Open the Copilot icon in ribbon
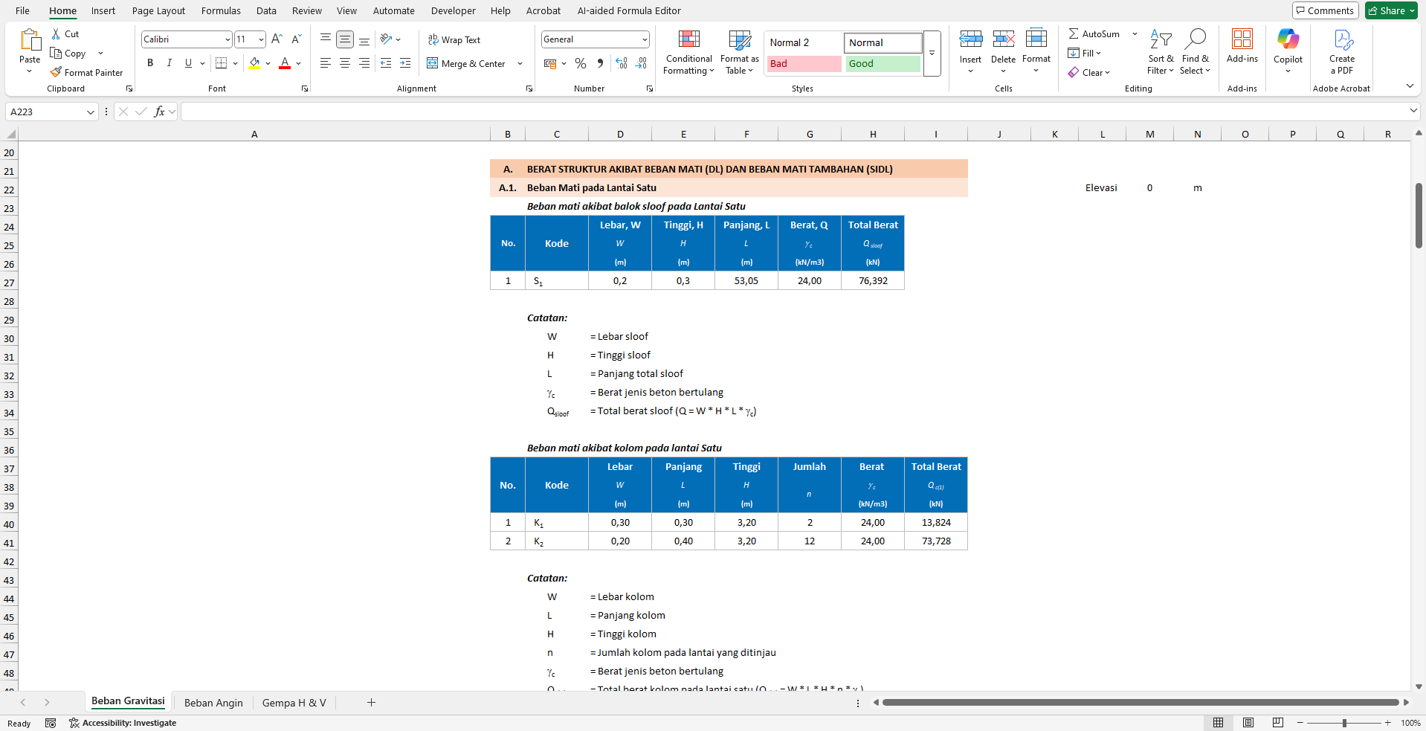The height and width of the screenshot is (731, 1426). 1288,39
